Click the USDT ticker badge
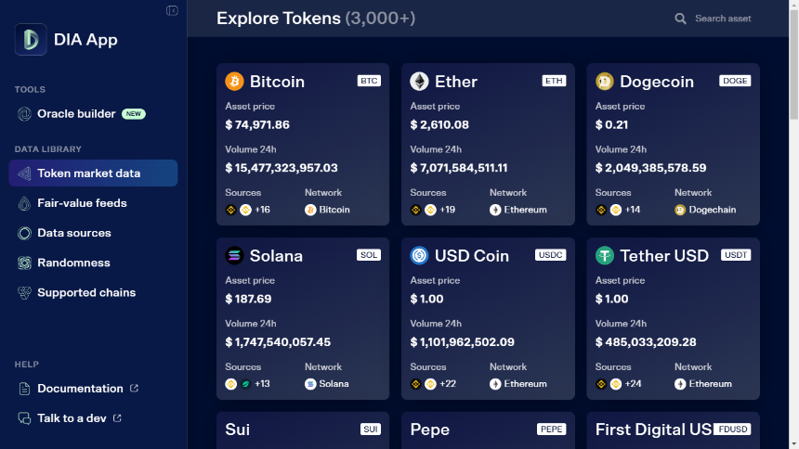Image resolution: width=799 pixels, height=449 pixels. click(x=736, y=255)
